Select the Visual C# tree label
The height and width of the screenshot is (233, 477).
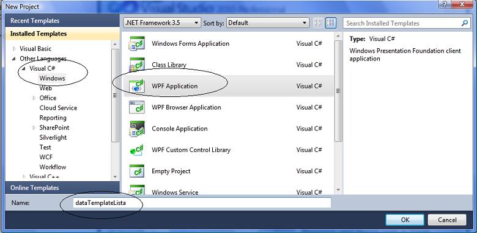click(42, 68)
